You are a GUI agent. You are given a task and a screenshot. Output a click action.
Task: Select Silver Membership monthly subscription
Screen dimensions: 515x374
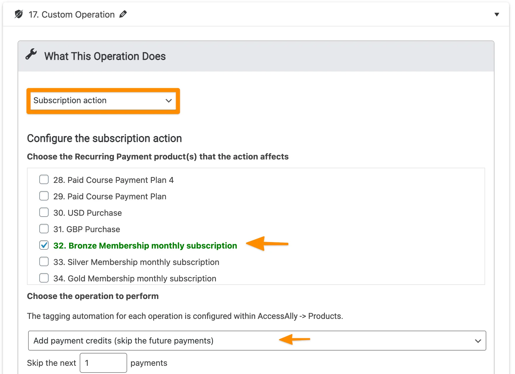pos(44,261)
